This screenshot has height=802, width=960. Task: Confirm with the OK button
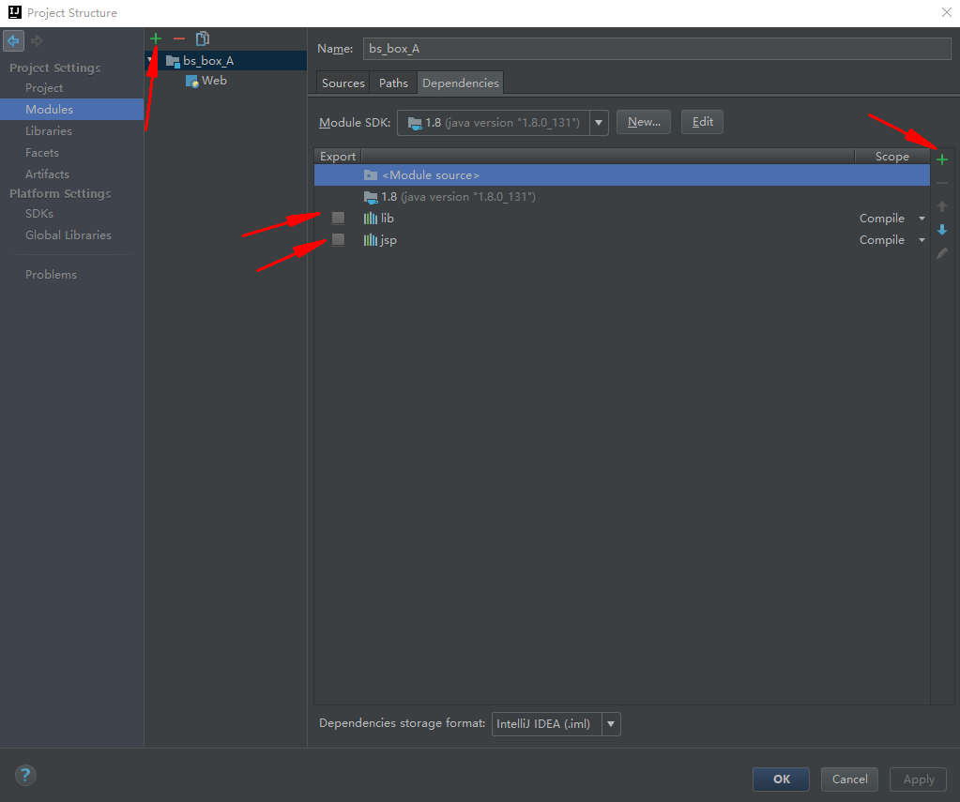pyautogui.click(x=781, y=779)
